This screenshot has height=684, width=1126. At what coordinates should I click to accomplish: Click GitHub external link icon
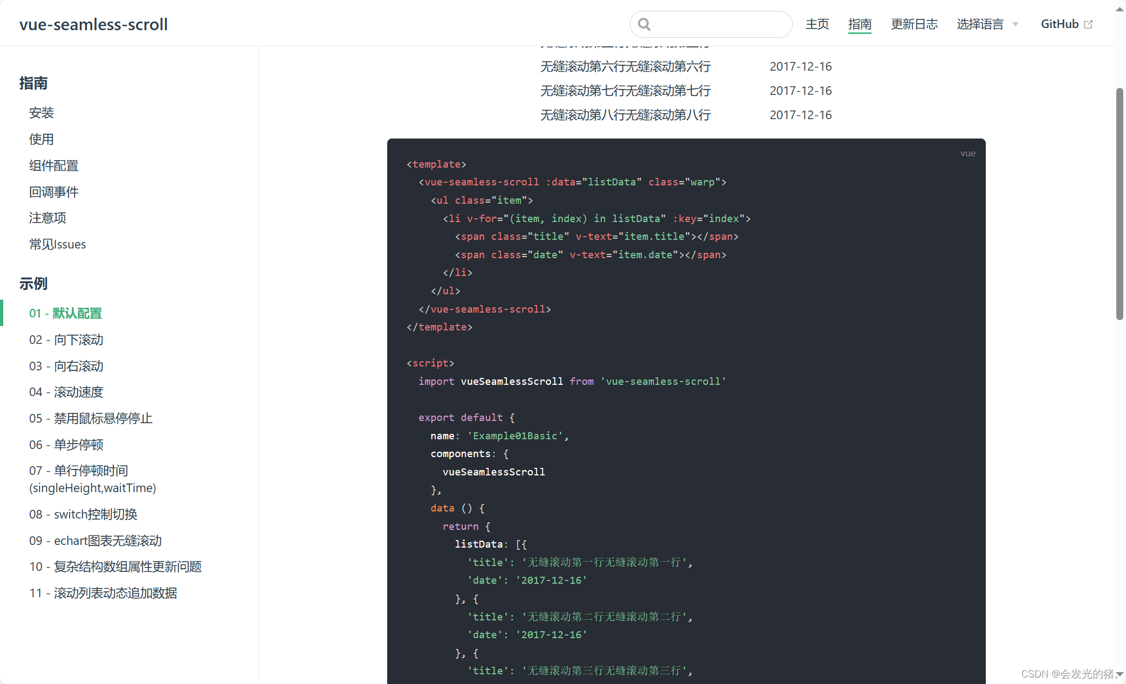[x=1088, y=24]
